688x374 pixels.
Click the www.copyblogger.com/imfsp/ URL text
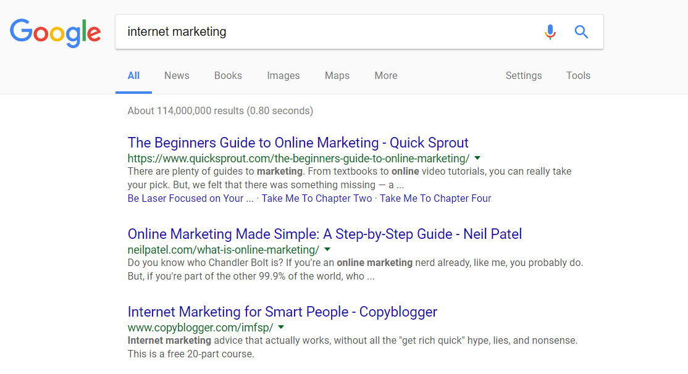pos(201,328)
